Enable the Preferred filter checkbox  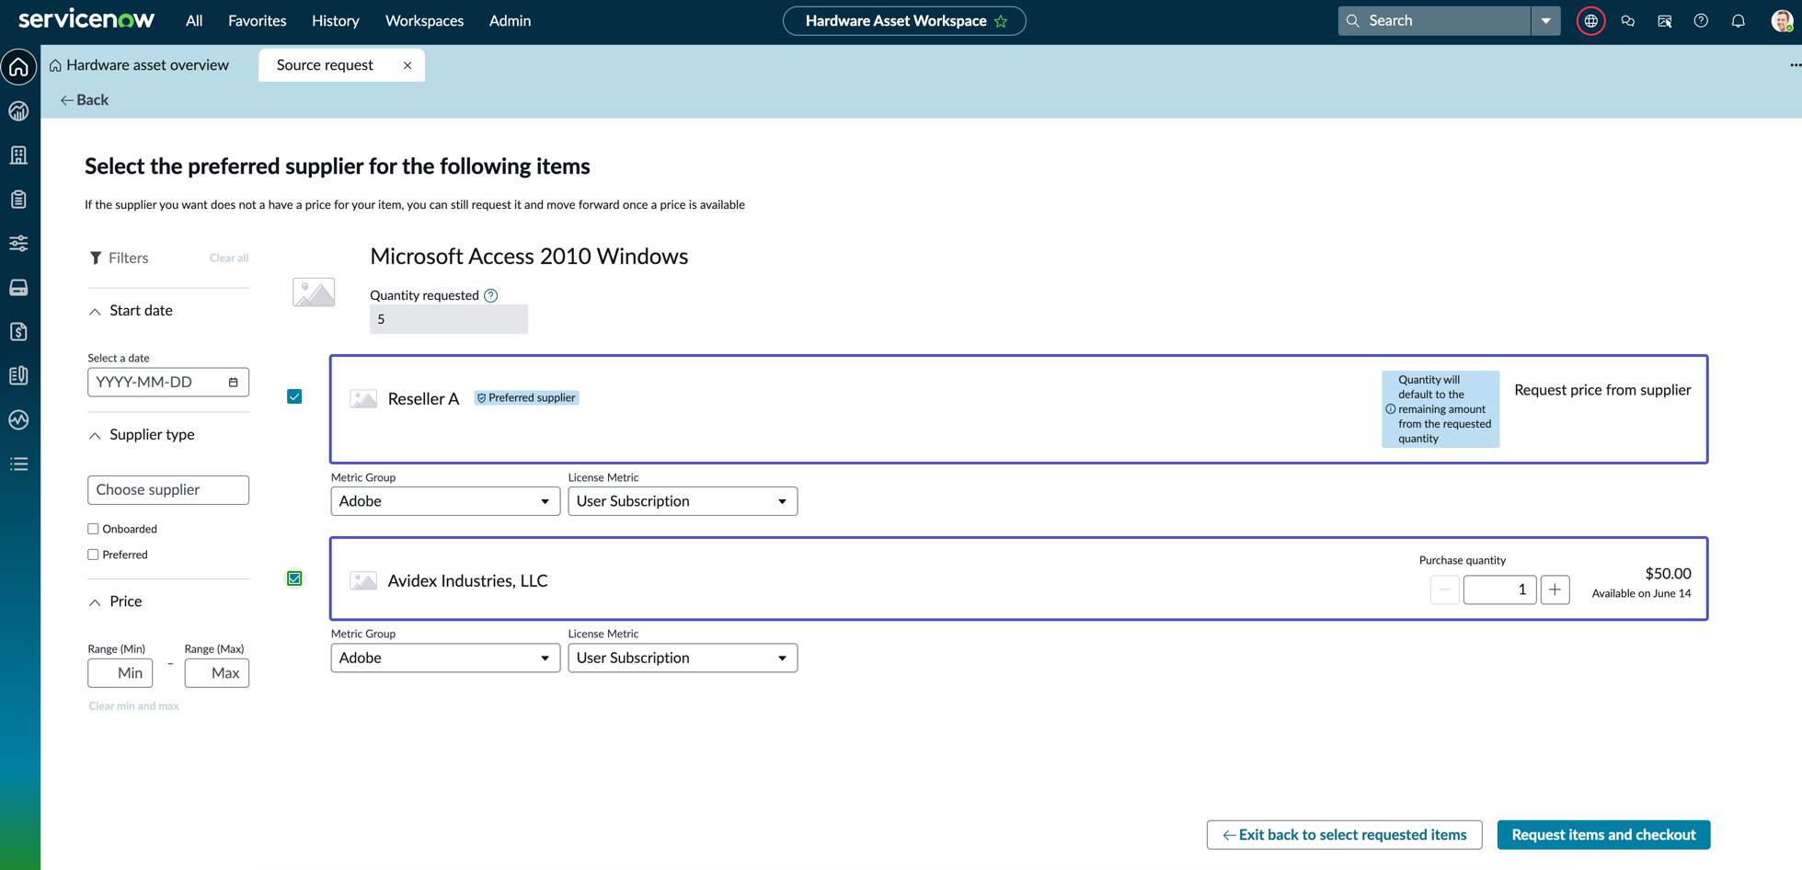93,555
